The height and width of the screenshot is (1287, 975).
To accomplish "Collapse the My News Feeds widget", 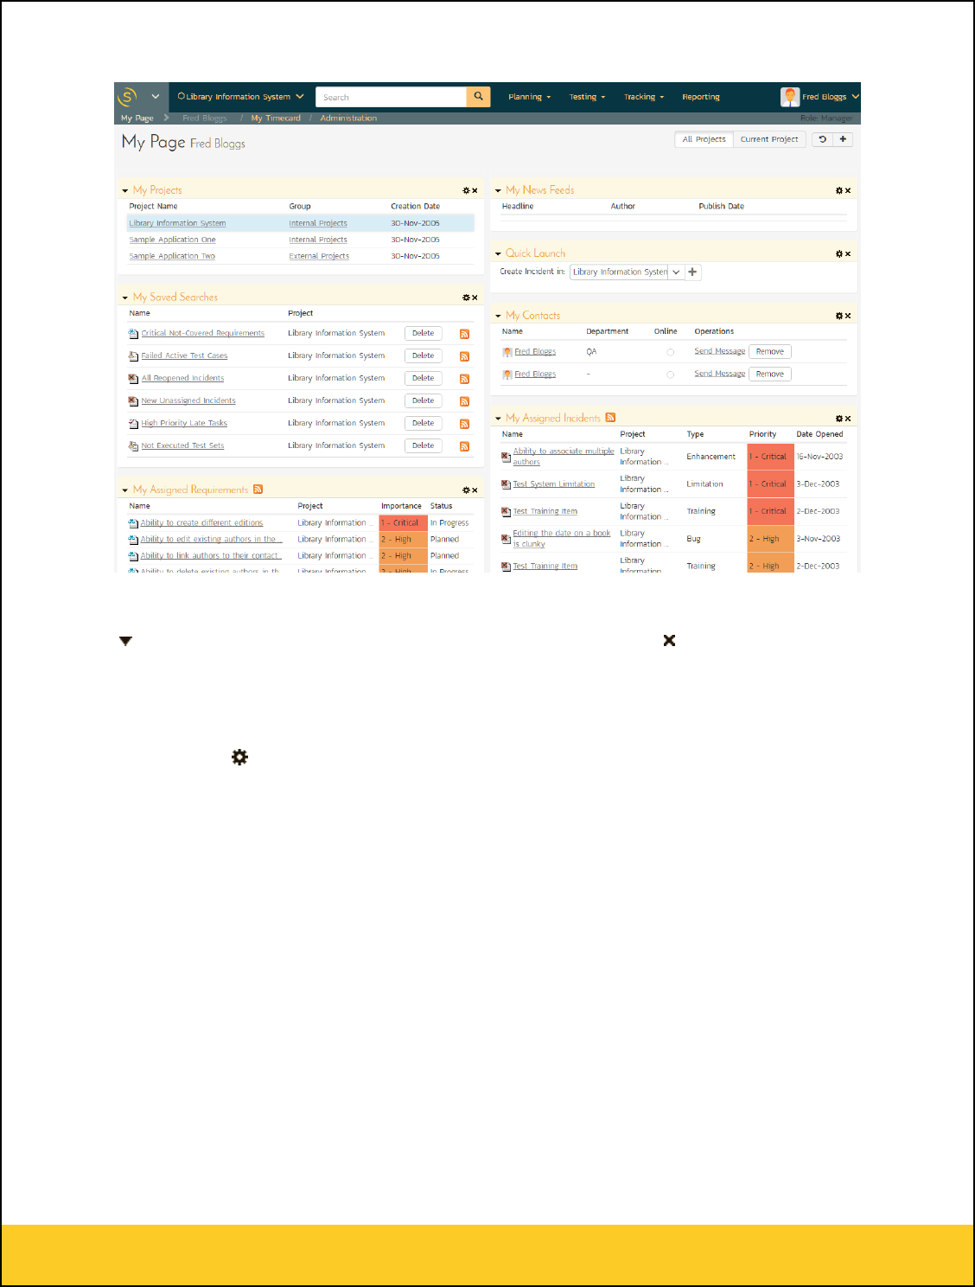I will tap(498, 190).
